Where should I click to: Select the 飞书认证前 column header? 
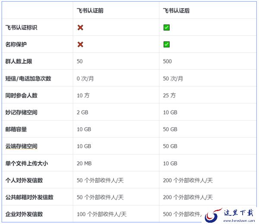tap(90, 10)
